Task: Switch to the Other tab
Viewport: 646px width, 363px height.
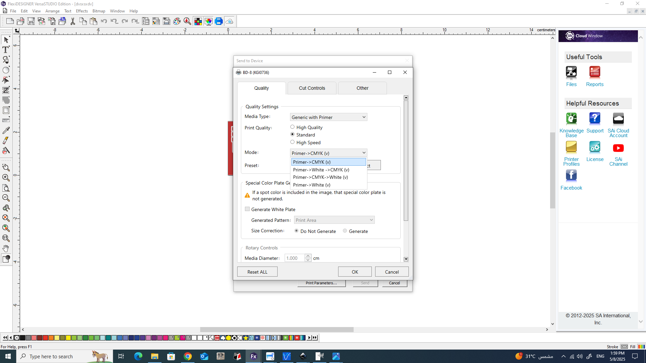Action: [x=362, y=88]
